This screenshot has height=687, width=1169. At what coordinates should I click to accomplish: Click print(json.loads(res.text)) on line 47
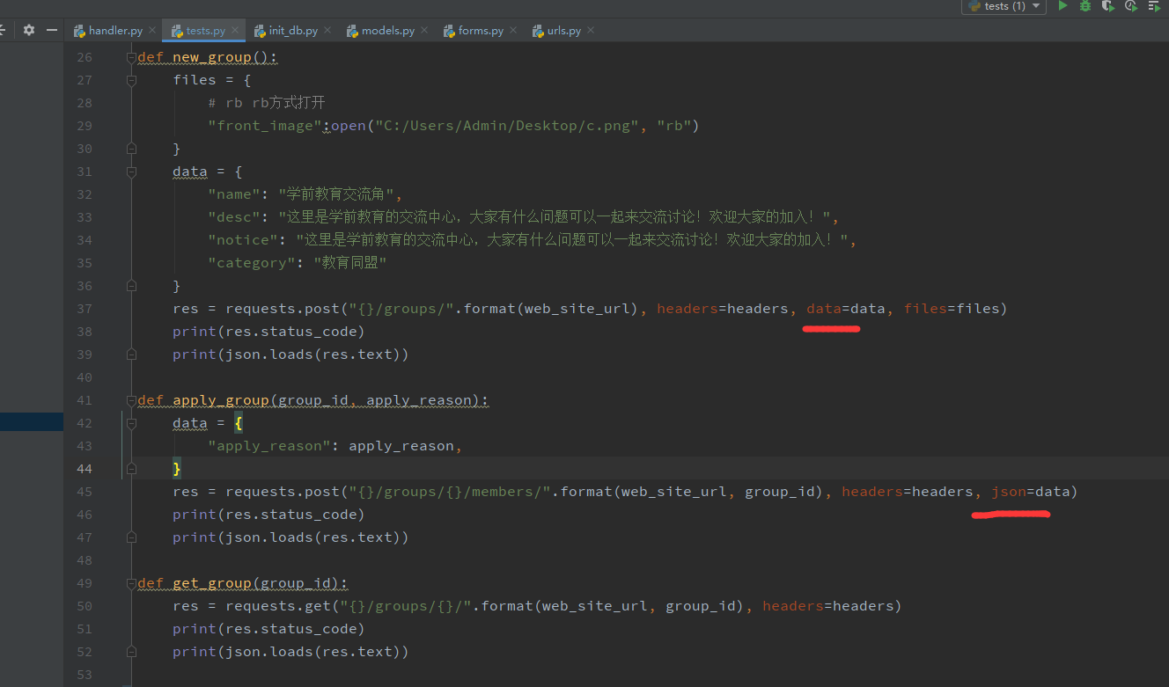point(290,537)
